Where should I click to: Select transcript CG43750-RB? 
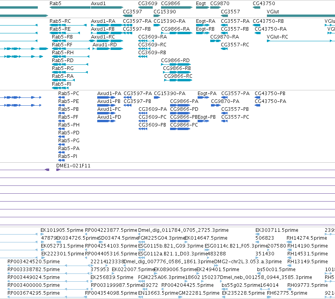pyautogui.click(x=268, y=21)
